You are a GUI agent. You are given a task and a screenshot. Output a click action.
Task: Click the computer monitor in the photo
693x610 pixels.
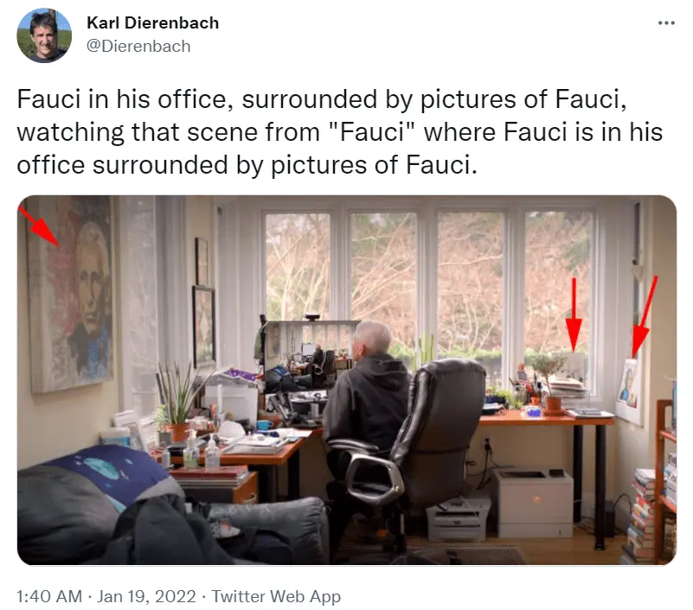click(309, 354)
